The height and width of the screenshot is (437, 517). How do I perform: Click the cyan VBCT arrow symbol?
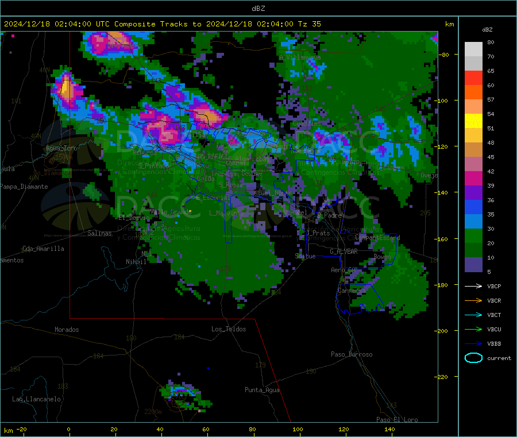pyautogui.click(x=473, y=315)
